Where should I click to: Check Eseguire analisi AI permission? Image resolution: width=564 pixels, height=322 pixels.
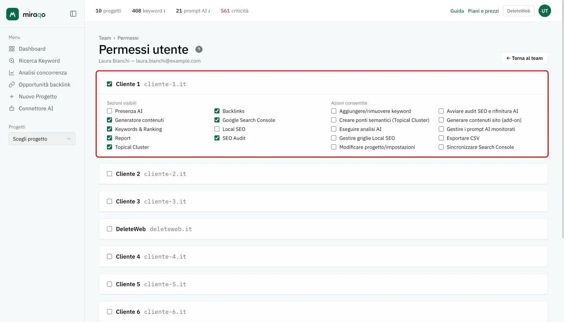coord(334,129)
